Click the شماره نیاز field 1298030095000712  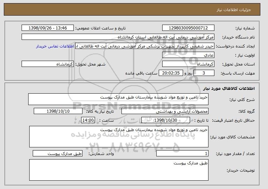[x=188, y=28]
